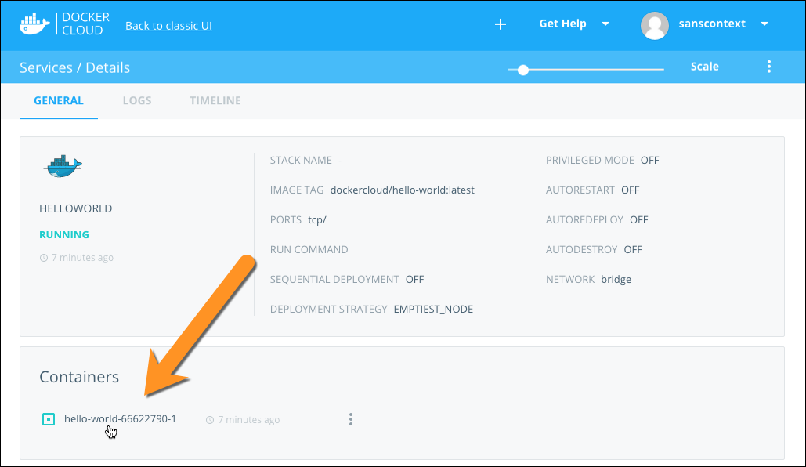
Task: Click the user avatar icon
Action: 654,24
